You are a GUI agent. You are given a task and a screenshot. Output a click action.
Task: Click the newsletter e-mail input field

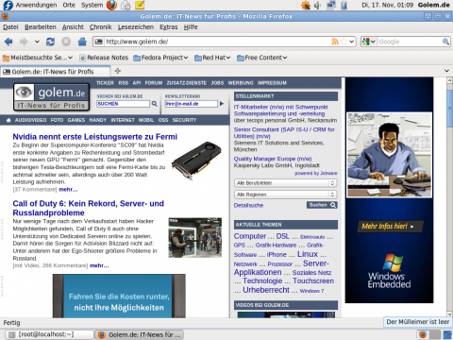192,104
